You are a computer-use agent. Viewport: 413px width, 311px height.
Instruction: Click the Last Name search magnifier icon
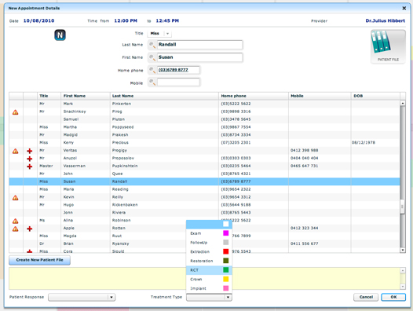[152, 45]
